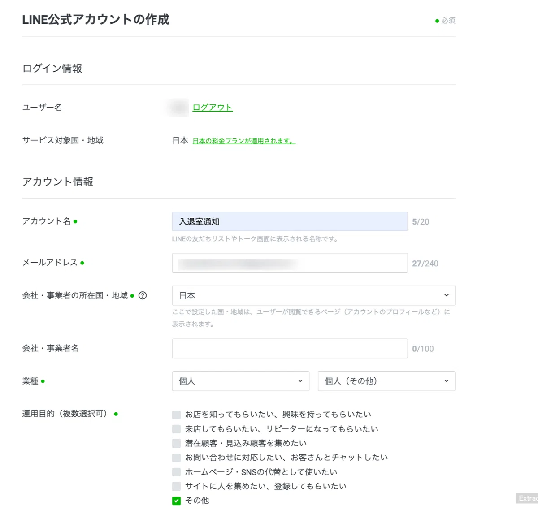
Task: Click the help question mark icon beside 所在国・地域
Action: (x=143, y=295)
